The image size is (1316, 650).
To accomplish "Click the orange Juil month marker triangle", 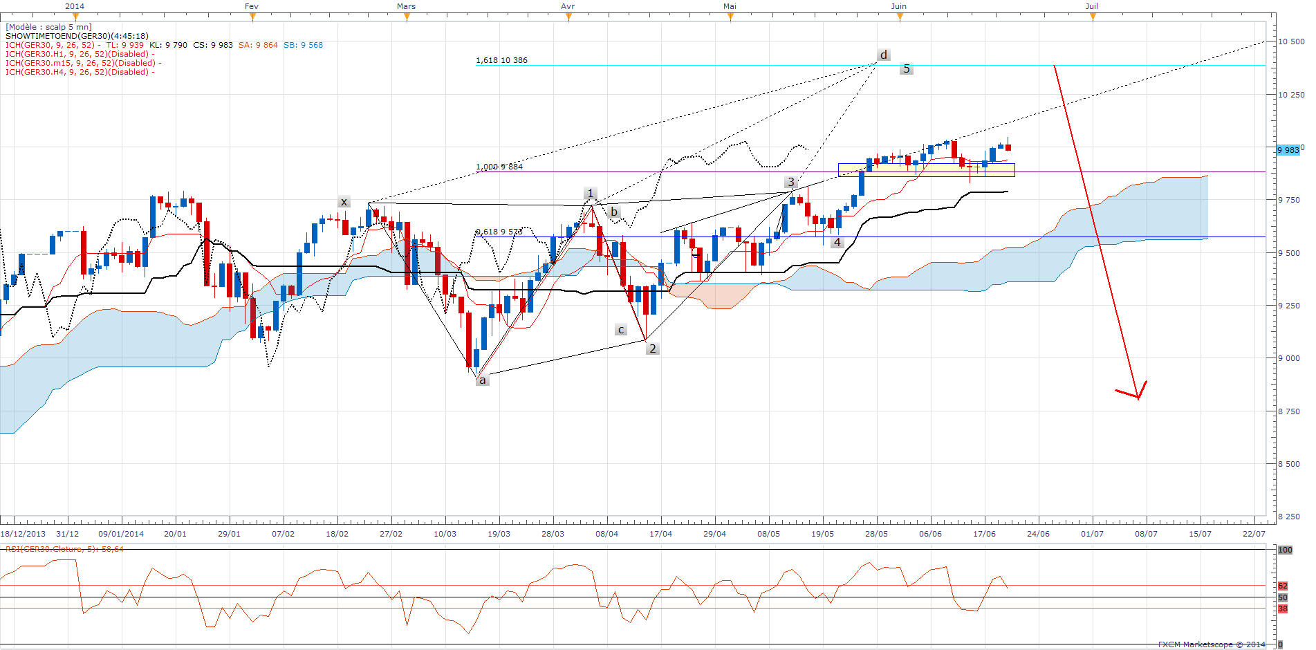I will (1093, 17).
